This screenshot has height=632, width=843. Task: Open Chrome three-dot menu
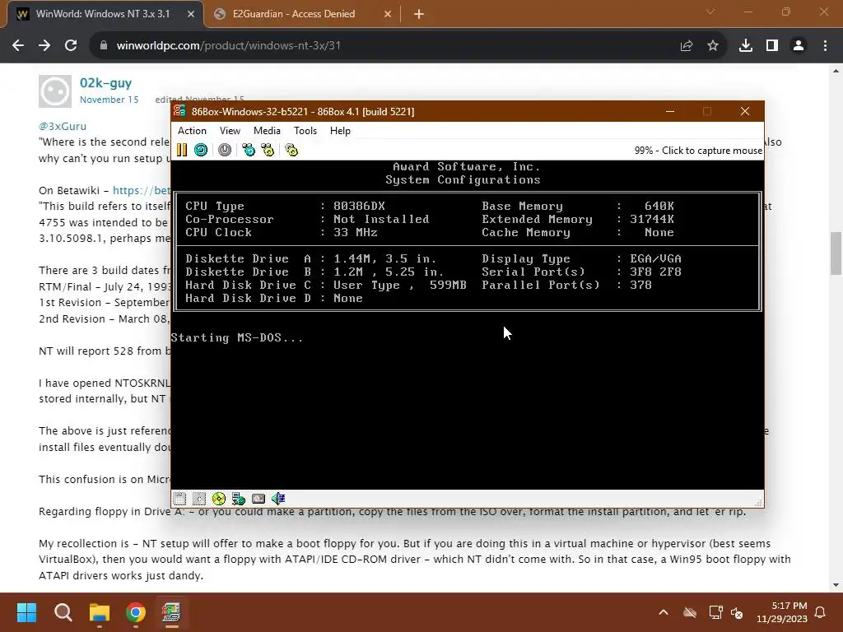point(825,46)
